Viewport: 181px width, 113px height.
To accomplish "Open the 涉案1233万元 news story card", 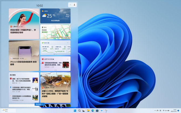I will click(x=55, y=87).
